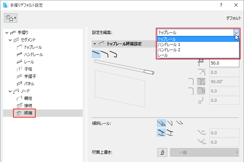The height and width of the screenshot is (162, 244).
Task: Select 接続 tree item
Action: pos(28,105)
